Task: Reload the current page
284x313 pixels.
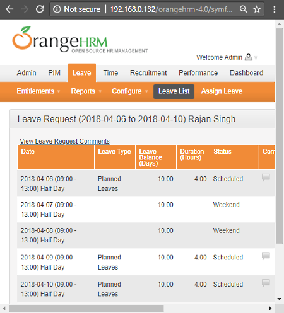Action: [x=40, y=9]
